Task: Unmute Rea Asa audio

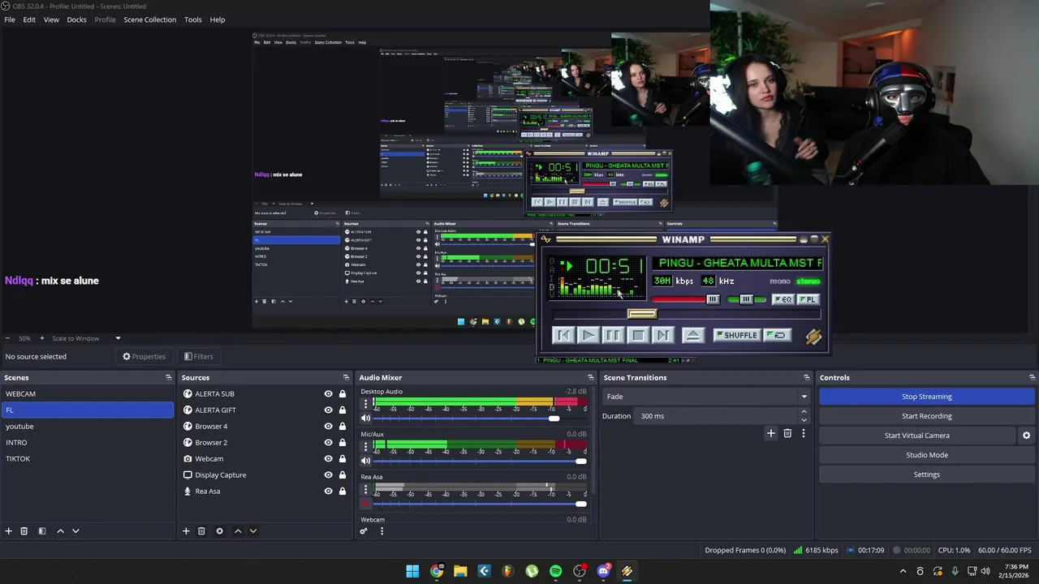Action: point(365,505)
